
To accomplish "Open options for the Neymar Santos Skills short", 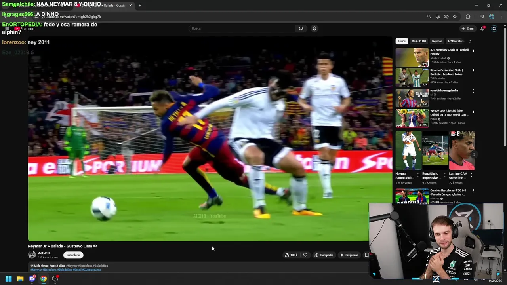I will 418,175.
